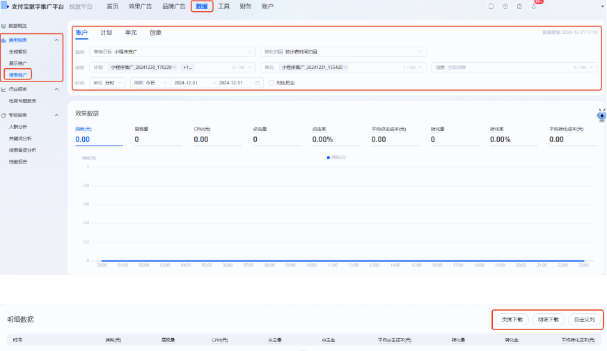Click the 专项报表 pie chart icon
The image size is (607, 351).
click(x=3, y=116)
